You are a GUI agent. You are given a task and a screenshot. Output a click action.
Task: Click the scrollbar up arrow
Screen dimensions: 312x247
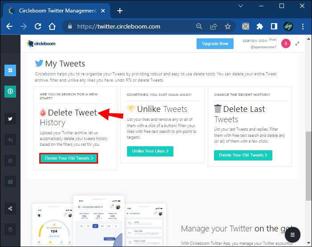(x=308, y=39)
